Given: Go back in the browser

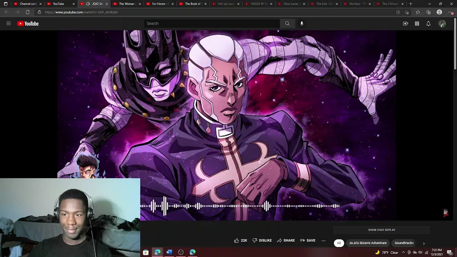Looking at the screenshot, I should [6, 12].
